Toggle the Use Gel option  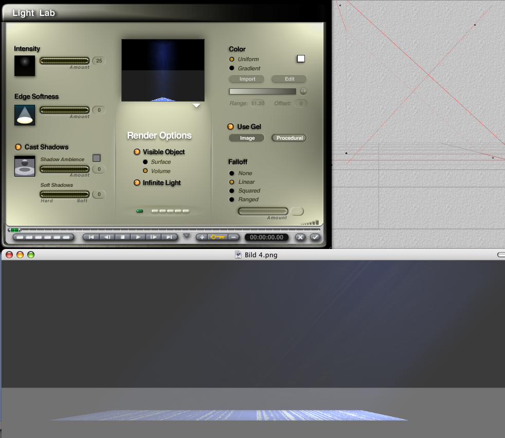230,126
